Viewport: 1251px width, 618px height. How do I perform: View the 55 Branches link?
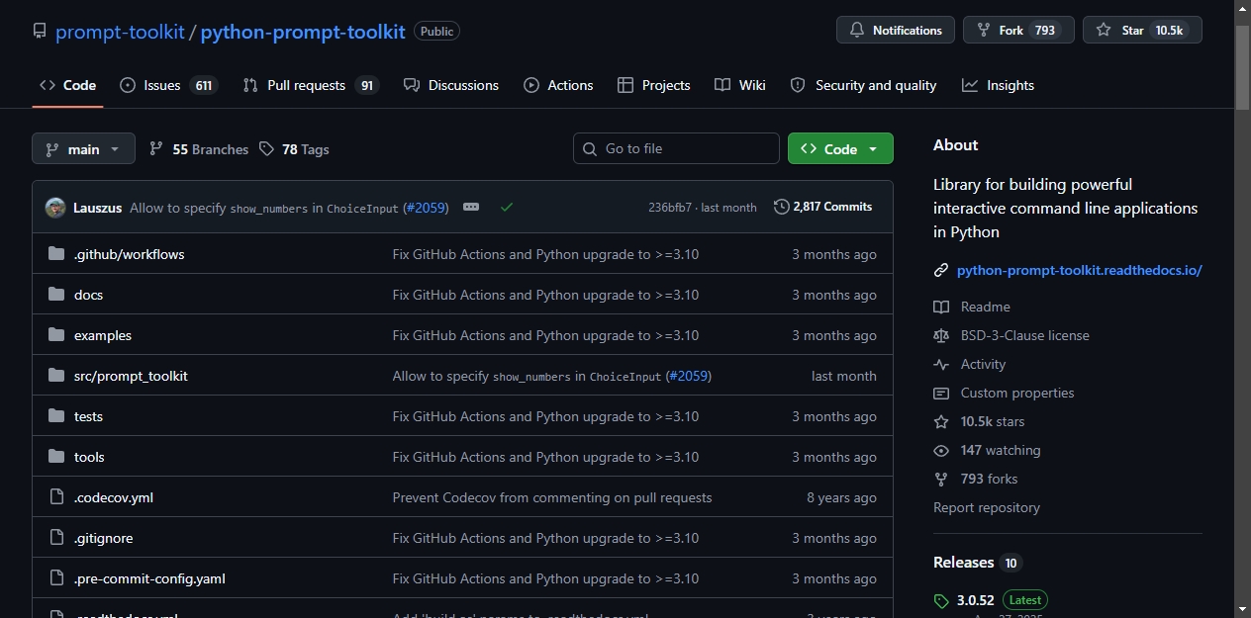point(199,149)
